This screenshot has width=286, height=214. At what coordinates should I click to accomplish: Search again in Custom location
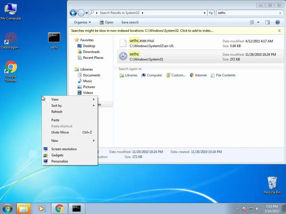point(176,75)
